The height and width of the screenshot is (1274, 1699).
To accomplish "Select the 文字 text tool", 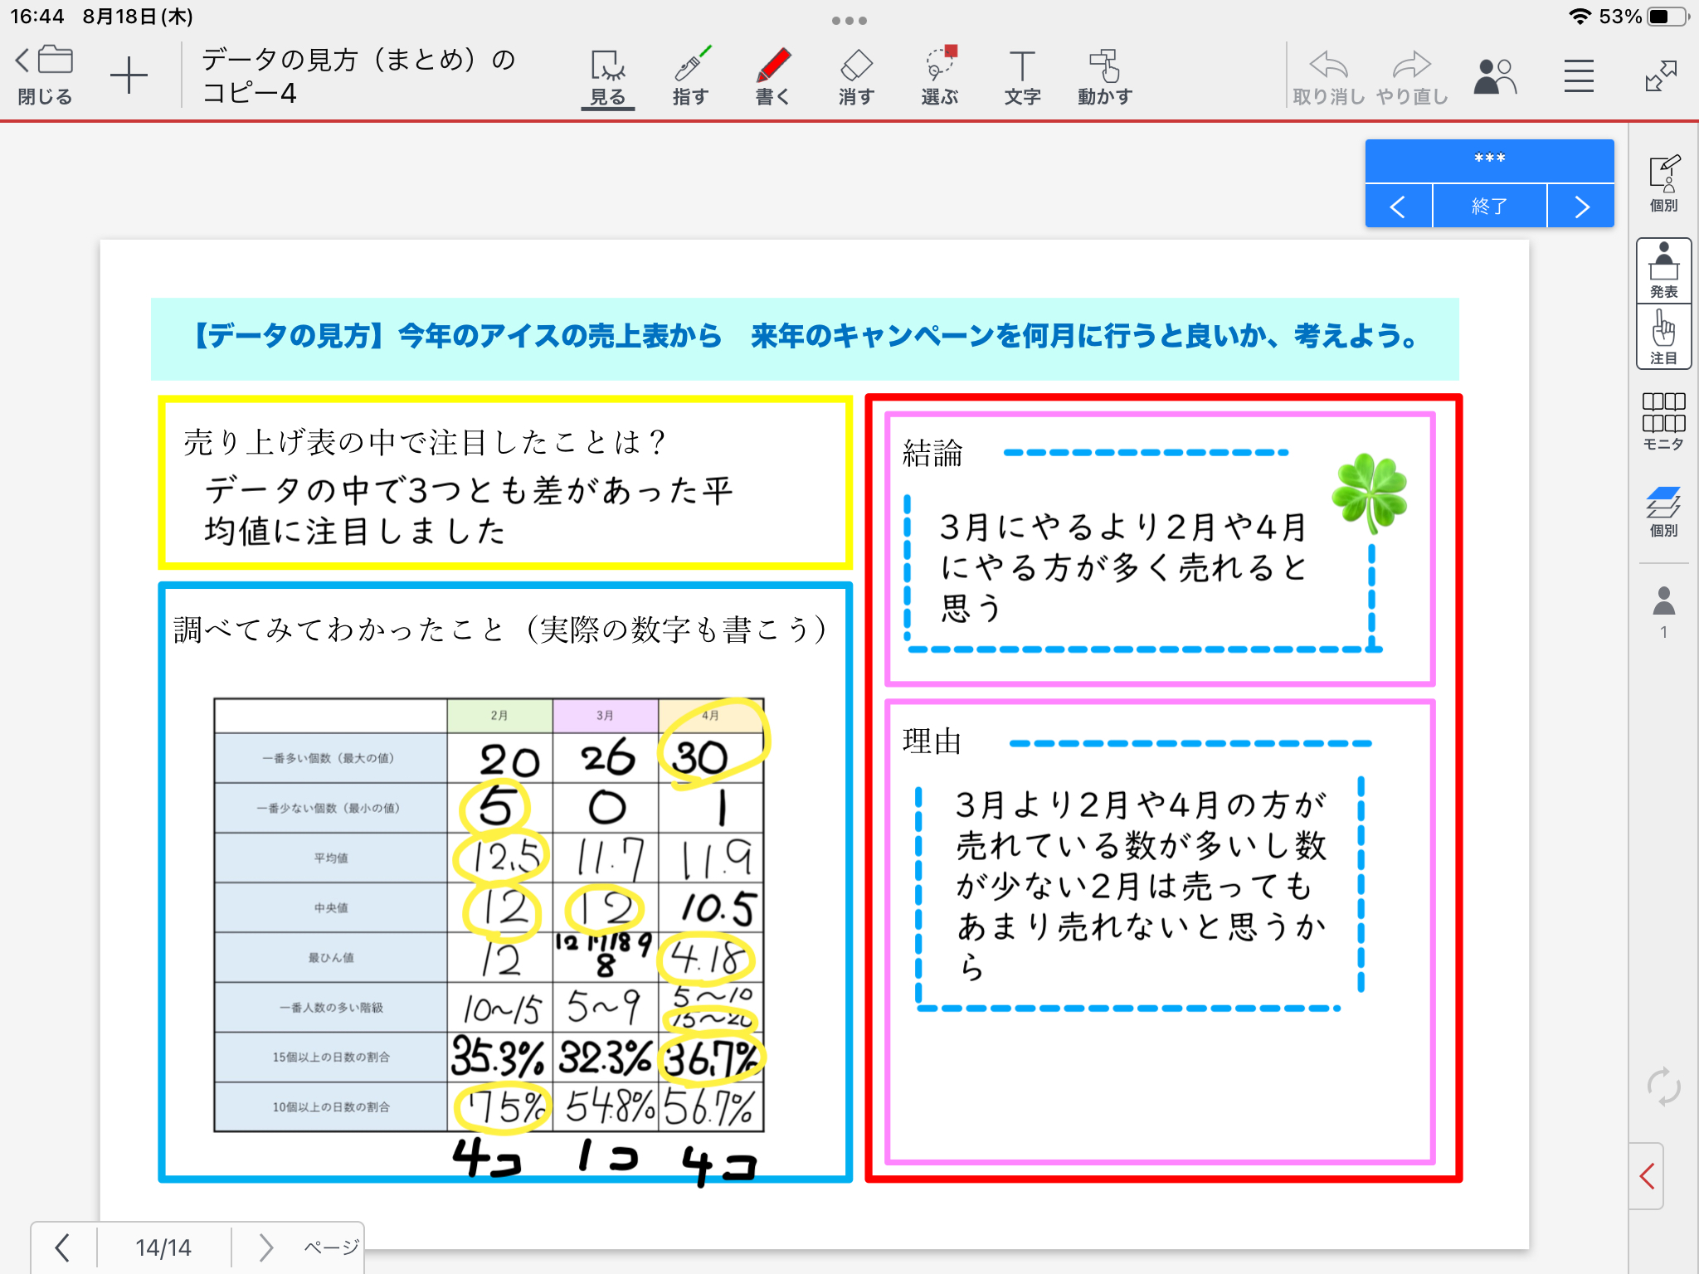I will 1022,76.
